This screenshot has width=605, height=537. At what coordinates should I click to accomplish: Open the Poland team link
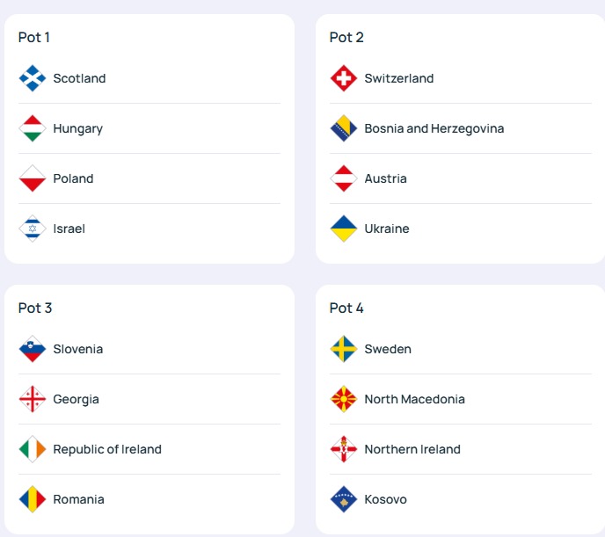(x=73, y=178)
